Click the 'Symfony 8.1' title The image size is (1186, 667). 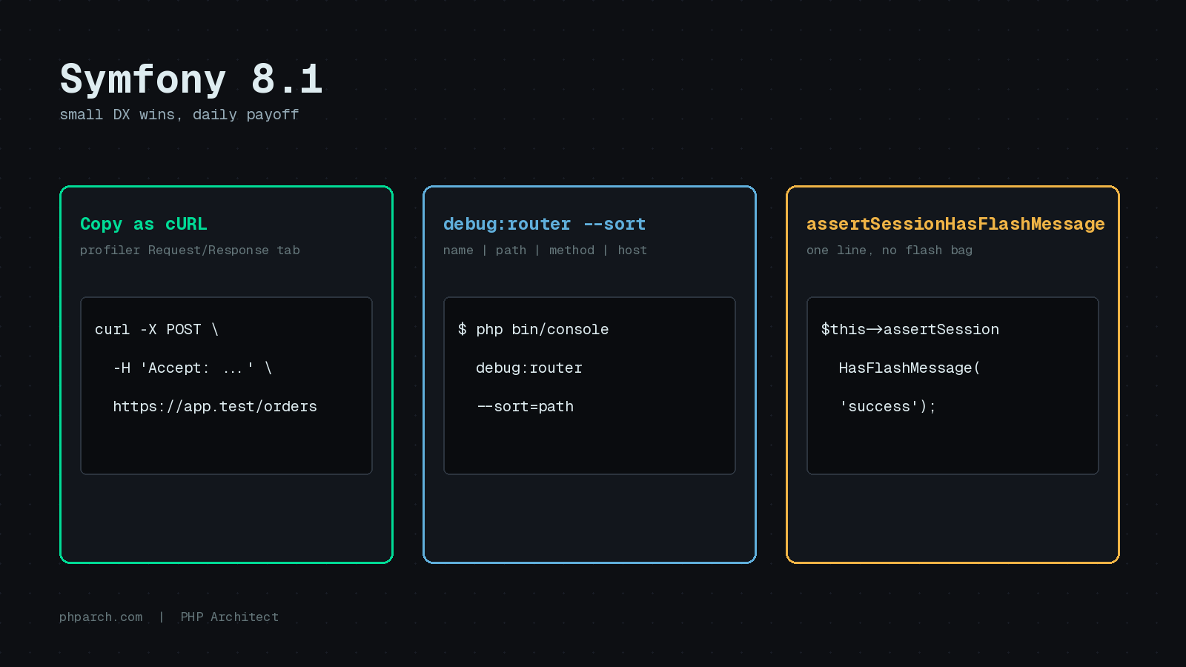[191, 79]
